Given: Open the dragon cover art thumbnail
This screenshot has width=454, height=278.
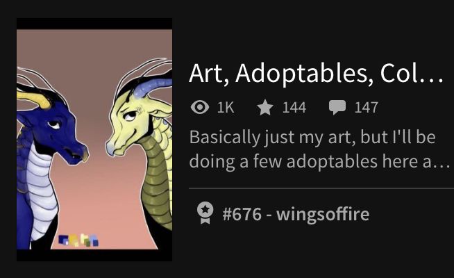Looking at the screenshot, I should click(x=94, y=140).
